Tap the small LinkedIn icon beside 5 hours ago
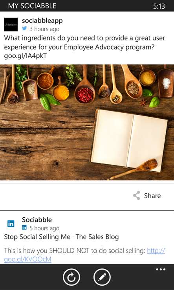The width and height of the screenshot is (174, 290). pyautogui.click(x=24, y=228)
